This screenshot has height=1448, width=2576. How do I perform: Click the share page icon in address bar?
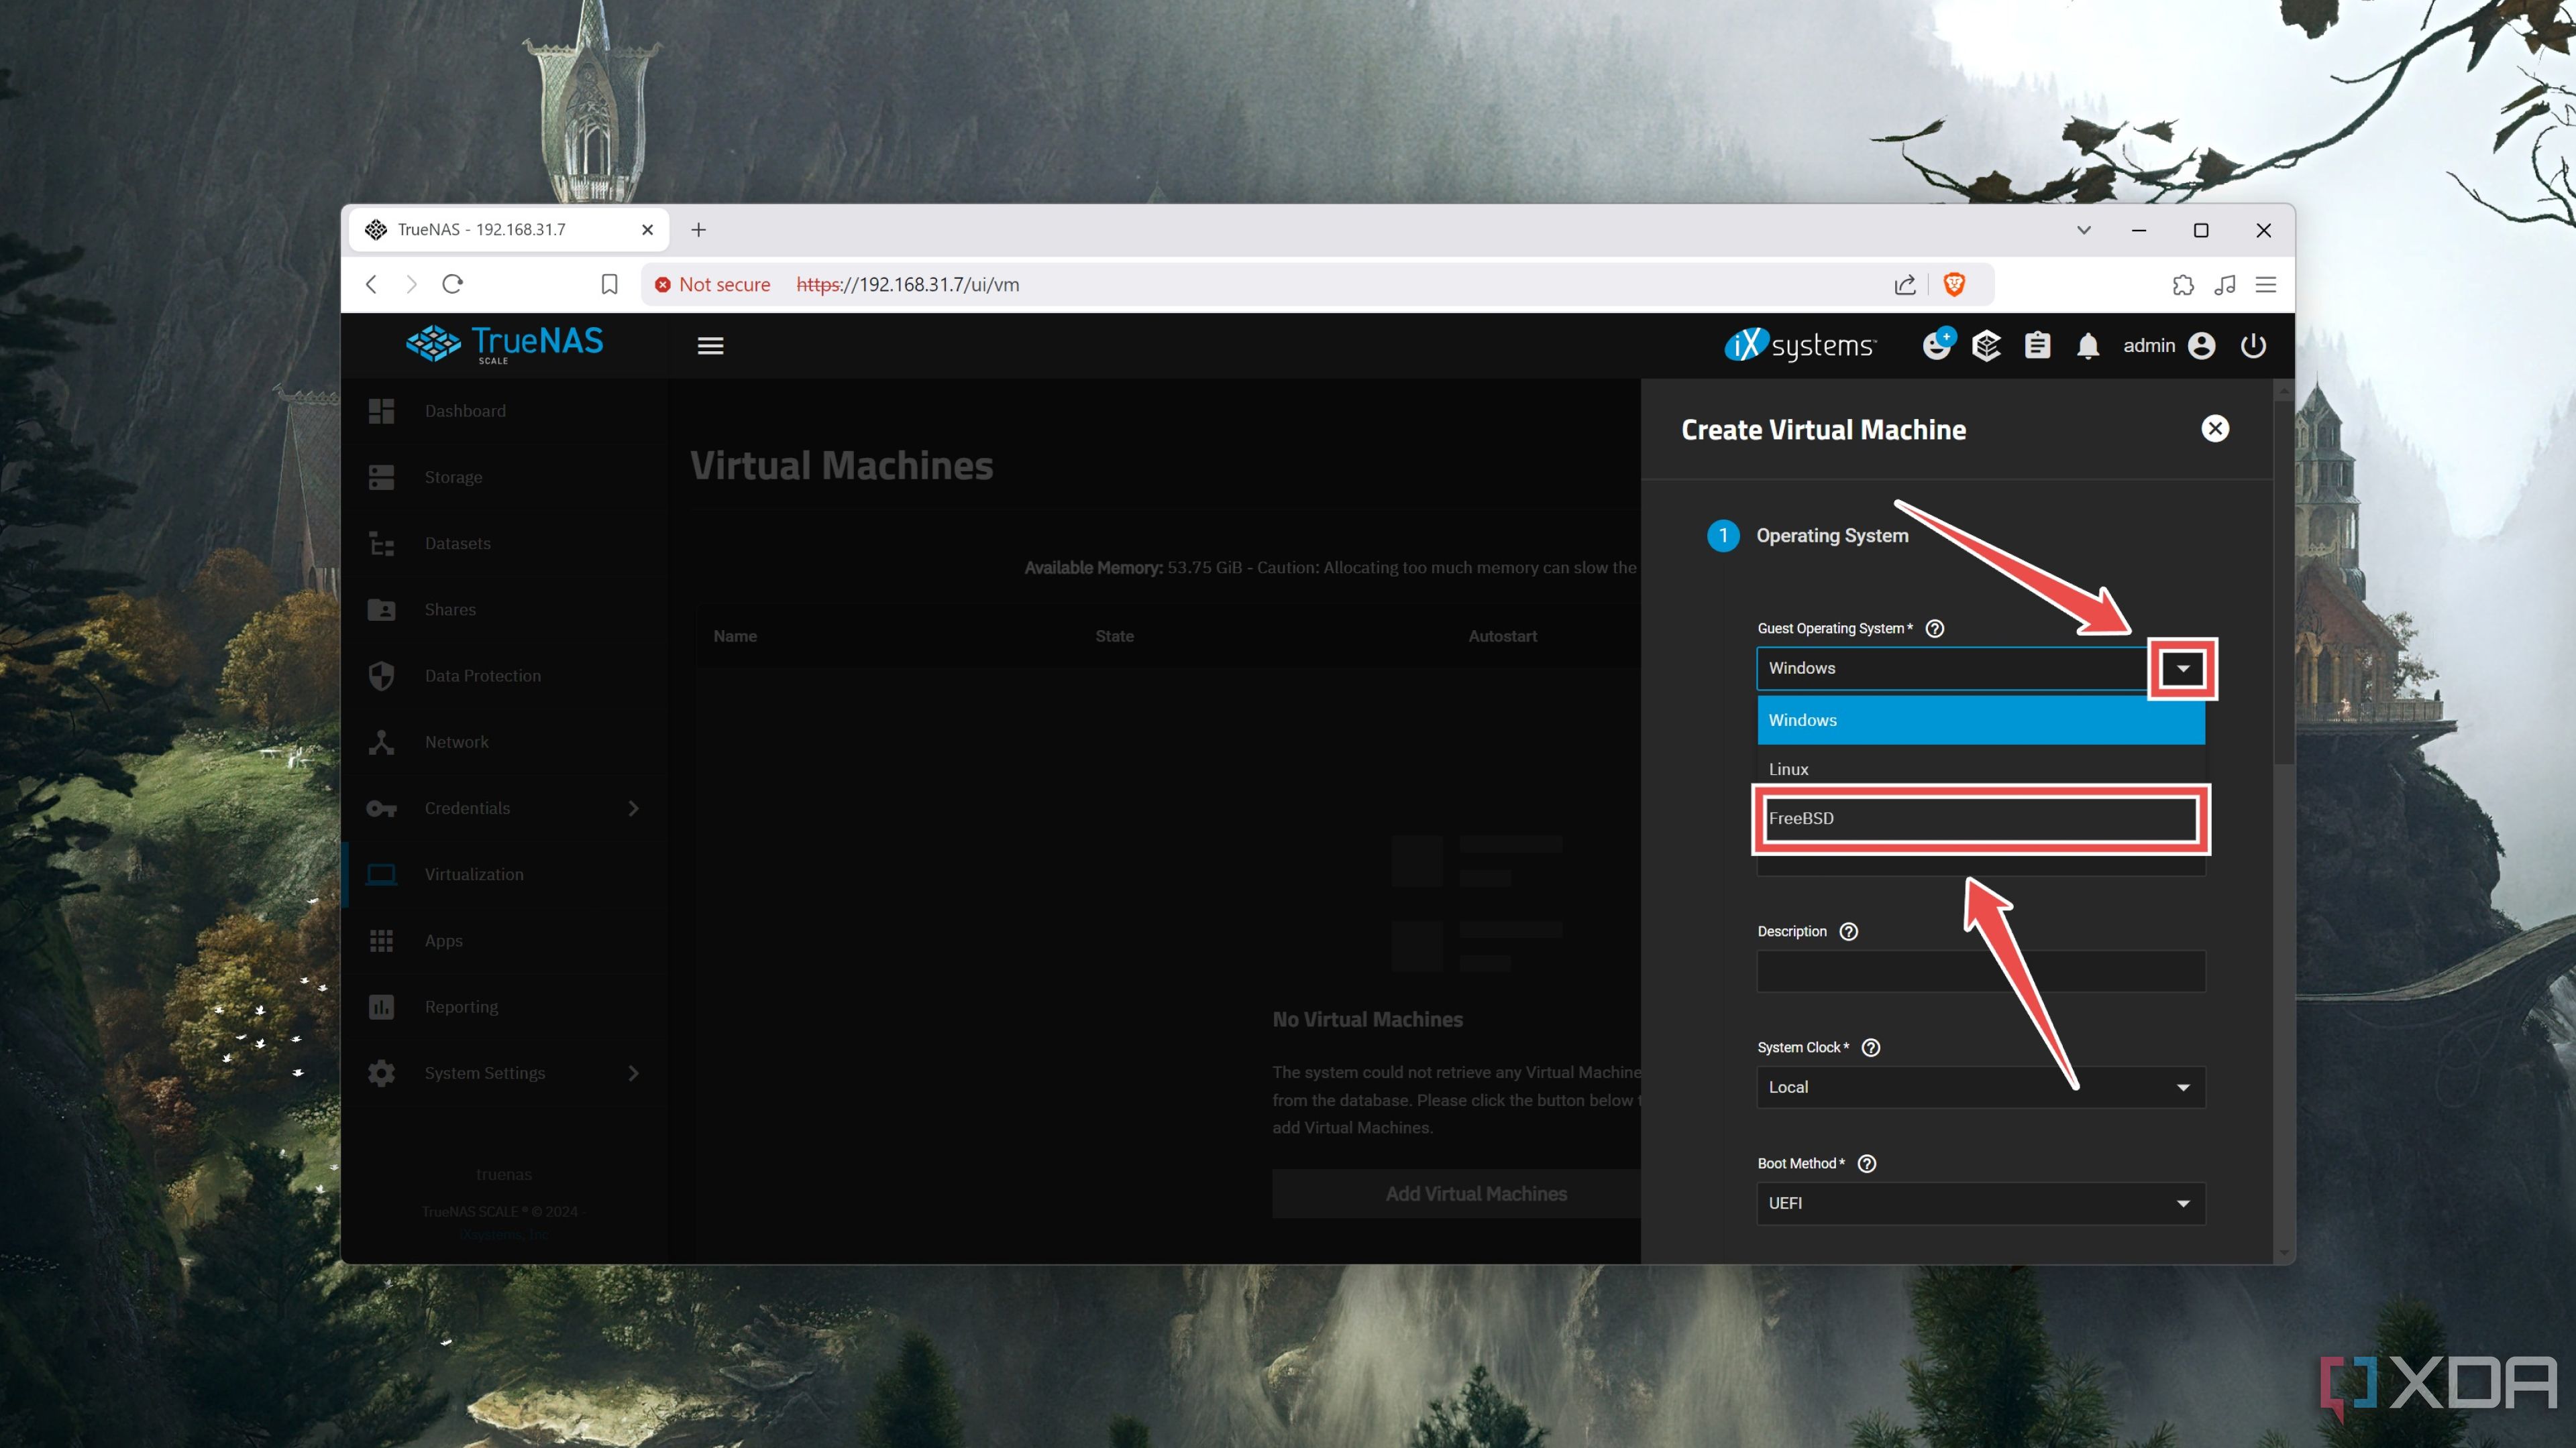pos(1905,285)
